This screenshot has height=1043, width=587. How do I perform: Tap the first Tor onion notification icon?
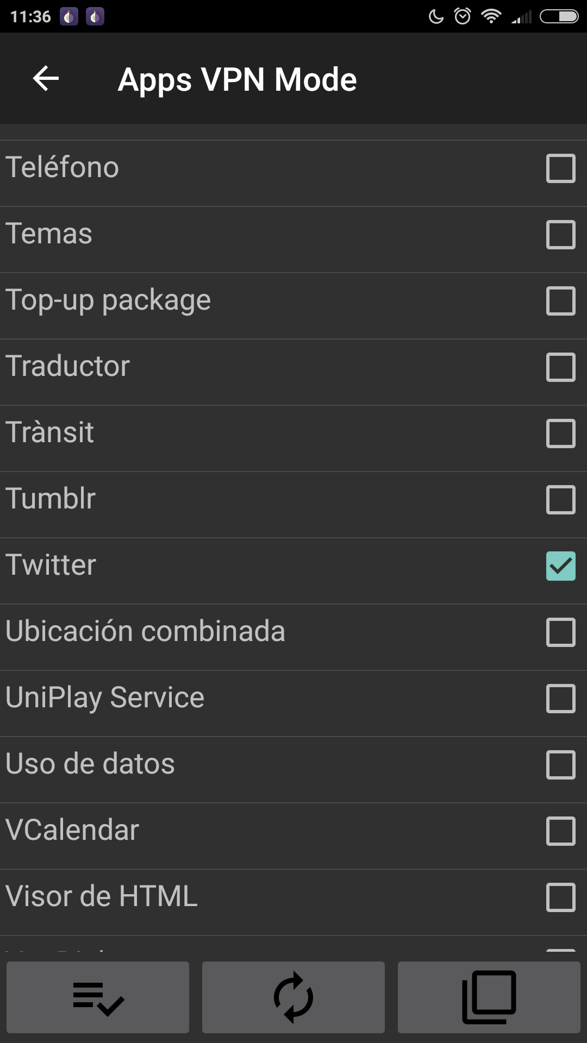pyautogui.click(x=69, y=17)
